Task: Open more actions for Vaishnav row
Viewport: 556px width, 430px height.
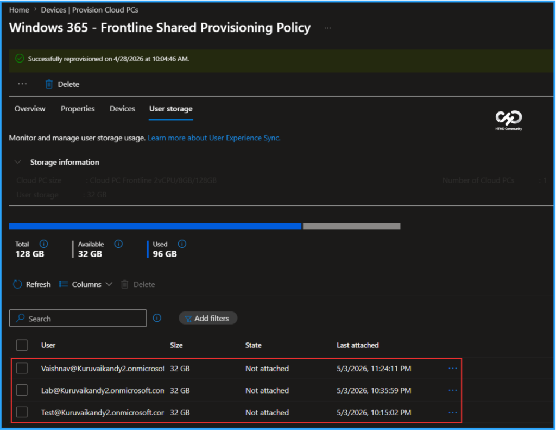Action: pyautogui.click(x=453, y=369)
